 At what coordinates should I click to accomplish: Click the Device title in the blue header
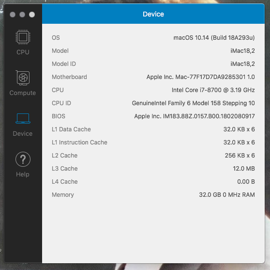[x=153, y=14]
